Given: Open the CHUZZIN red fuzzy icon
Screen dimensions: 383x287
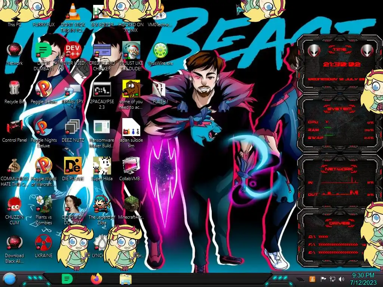Looking at the screenshot, I should pos(15,204).
